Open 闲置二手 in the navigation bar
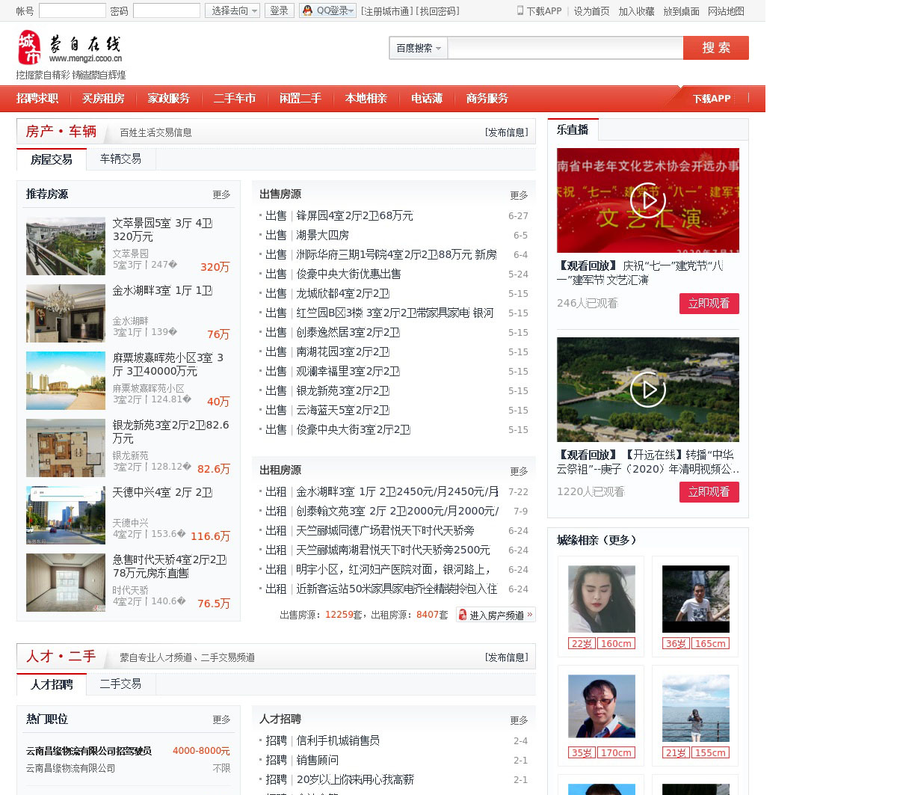 pyautogui.click(x=300, y=99)
